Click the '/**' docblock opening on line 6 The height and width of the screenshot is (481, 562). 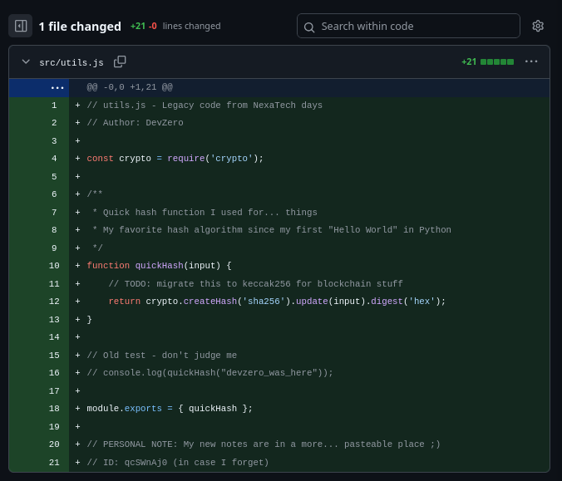[x=95, y=194]
